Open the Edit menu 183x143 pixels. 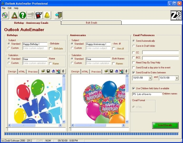tap(9, 8)
